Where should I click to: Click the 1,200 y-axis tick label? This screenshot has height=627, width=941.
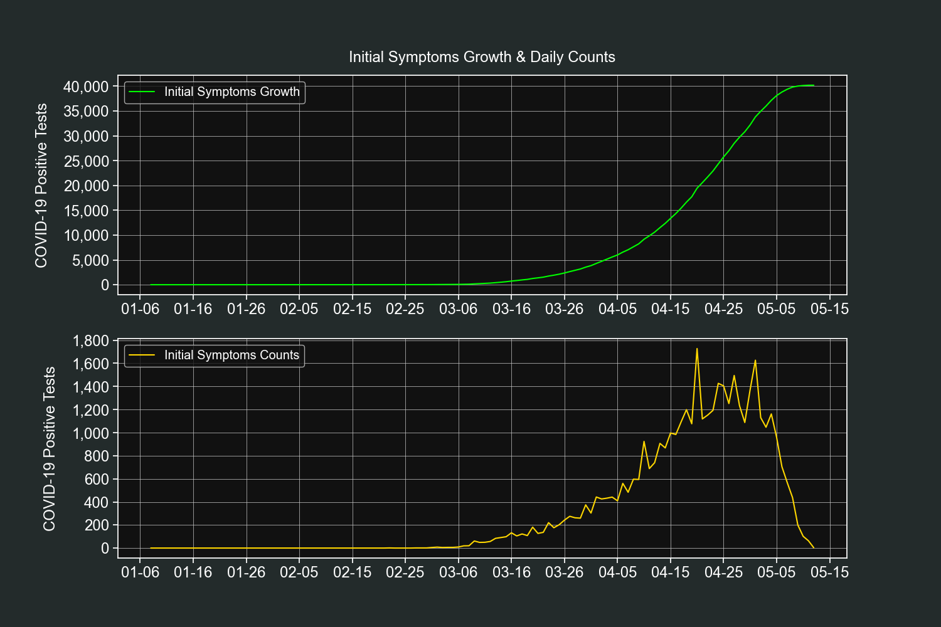click(x=91, y=410)
